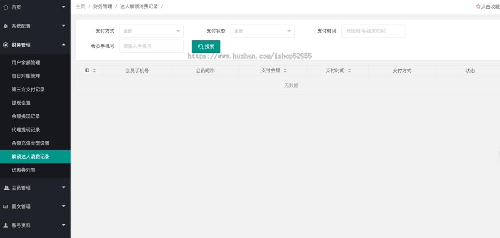Click the person icon beside 账号资料

pos(6,225)
